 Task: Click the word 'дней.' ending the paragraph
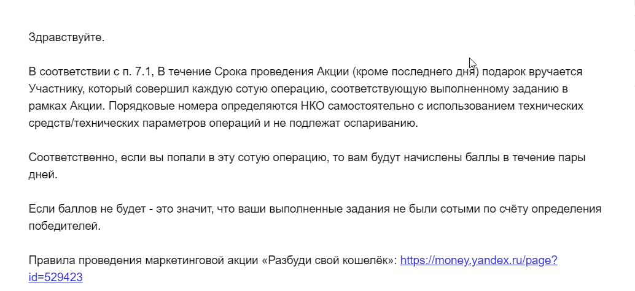[x=43, y=175]
